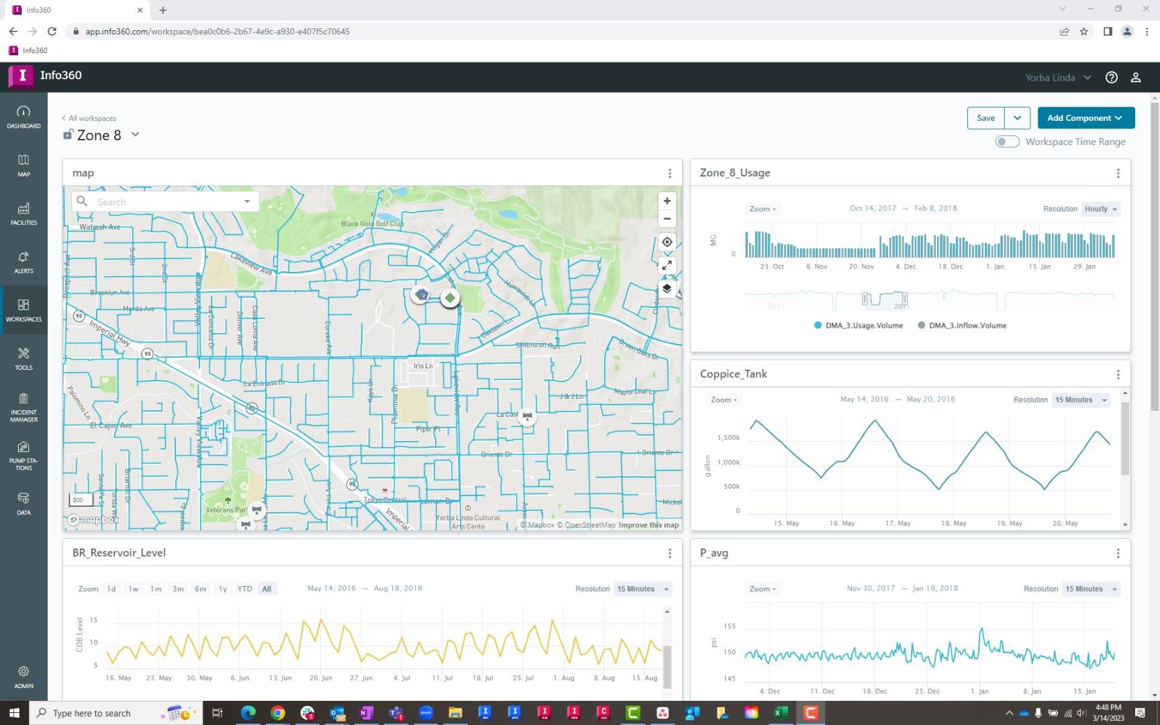Open the Alerts section in sidebar
The image size is (1160, 725).
click(23, 262)
